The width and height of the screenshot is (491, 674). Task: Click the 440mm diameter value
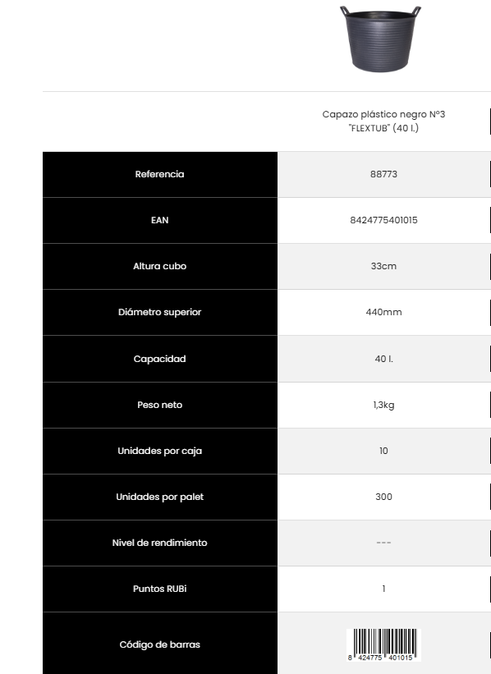pyautogui.click(x=383, y=312)
